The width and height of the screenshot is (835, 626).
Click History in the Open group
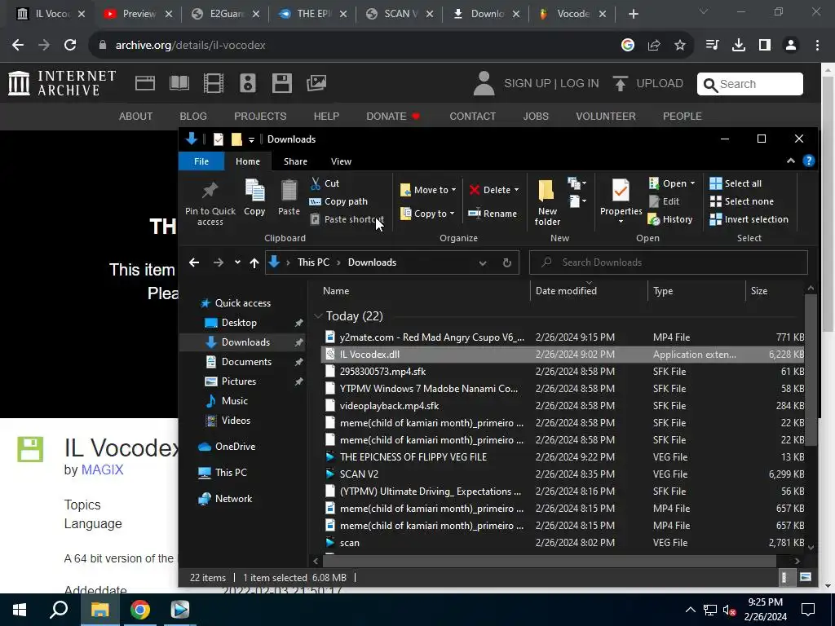coord(670,219)
